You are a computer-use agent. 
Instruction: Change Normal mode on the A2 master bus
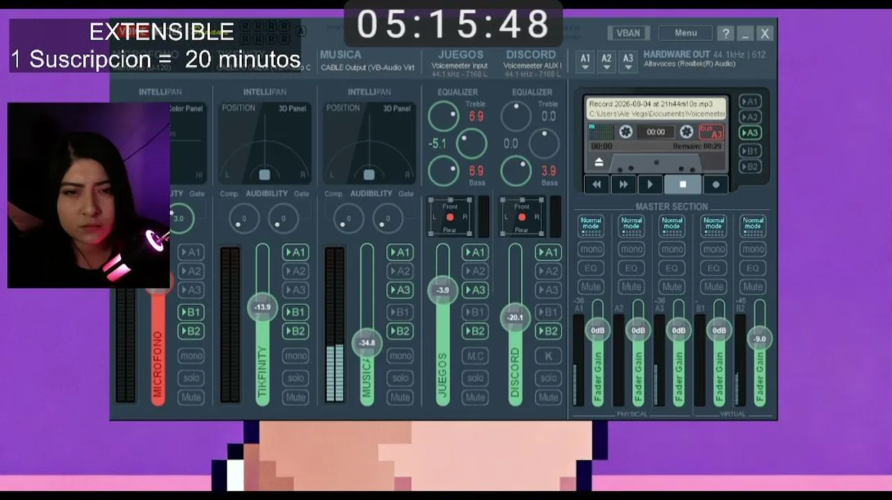tap(631, 226)
